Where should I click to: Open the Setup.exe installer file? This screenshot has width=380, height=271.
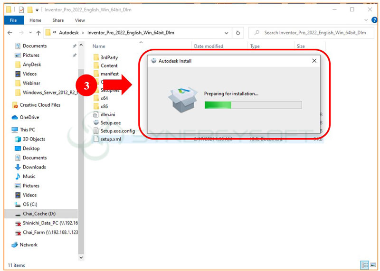(x=110, y=122)
